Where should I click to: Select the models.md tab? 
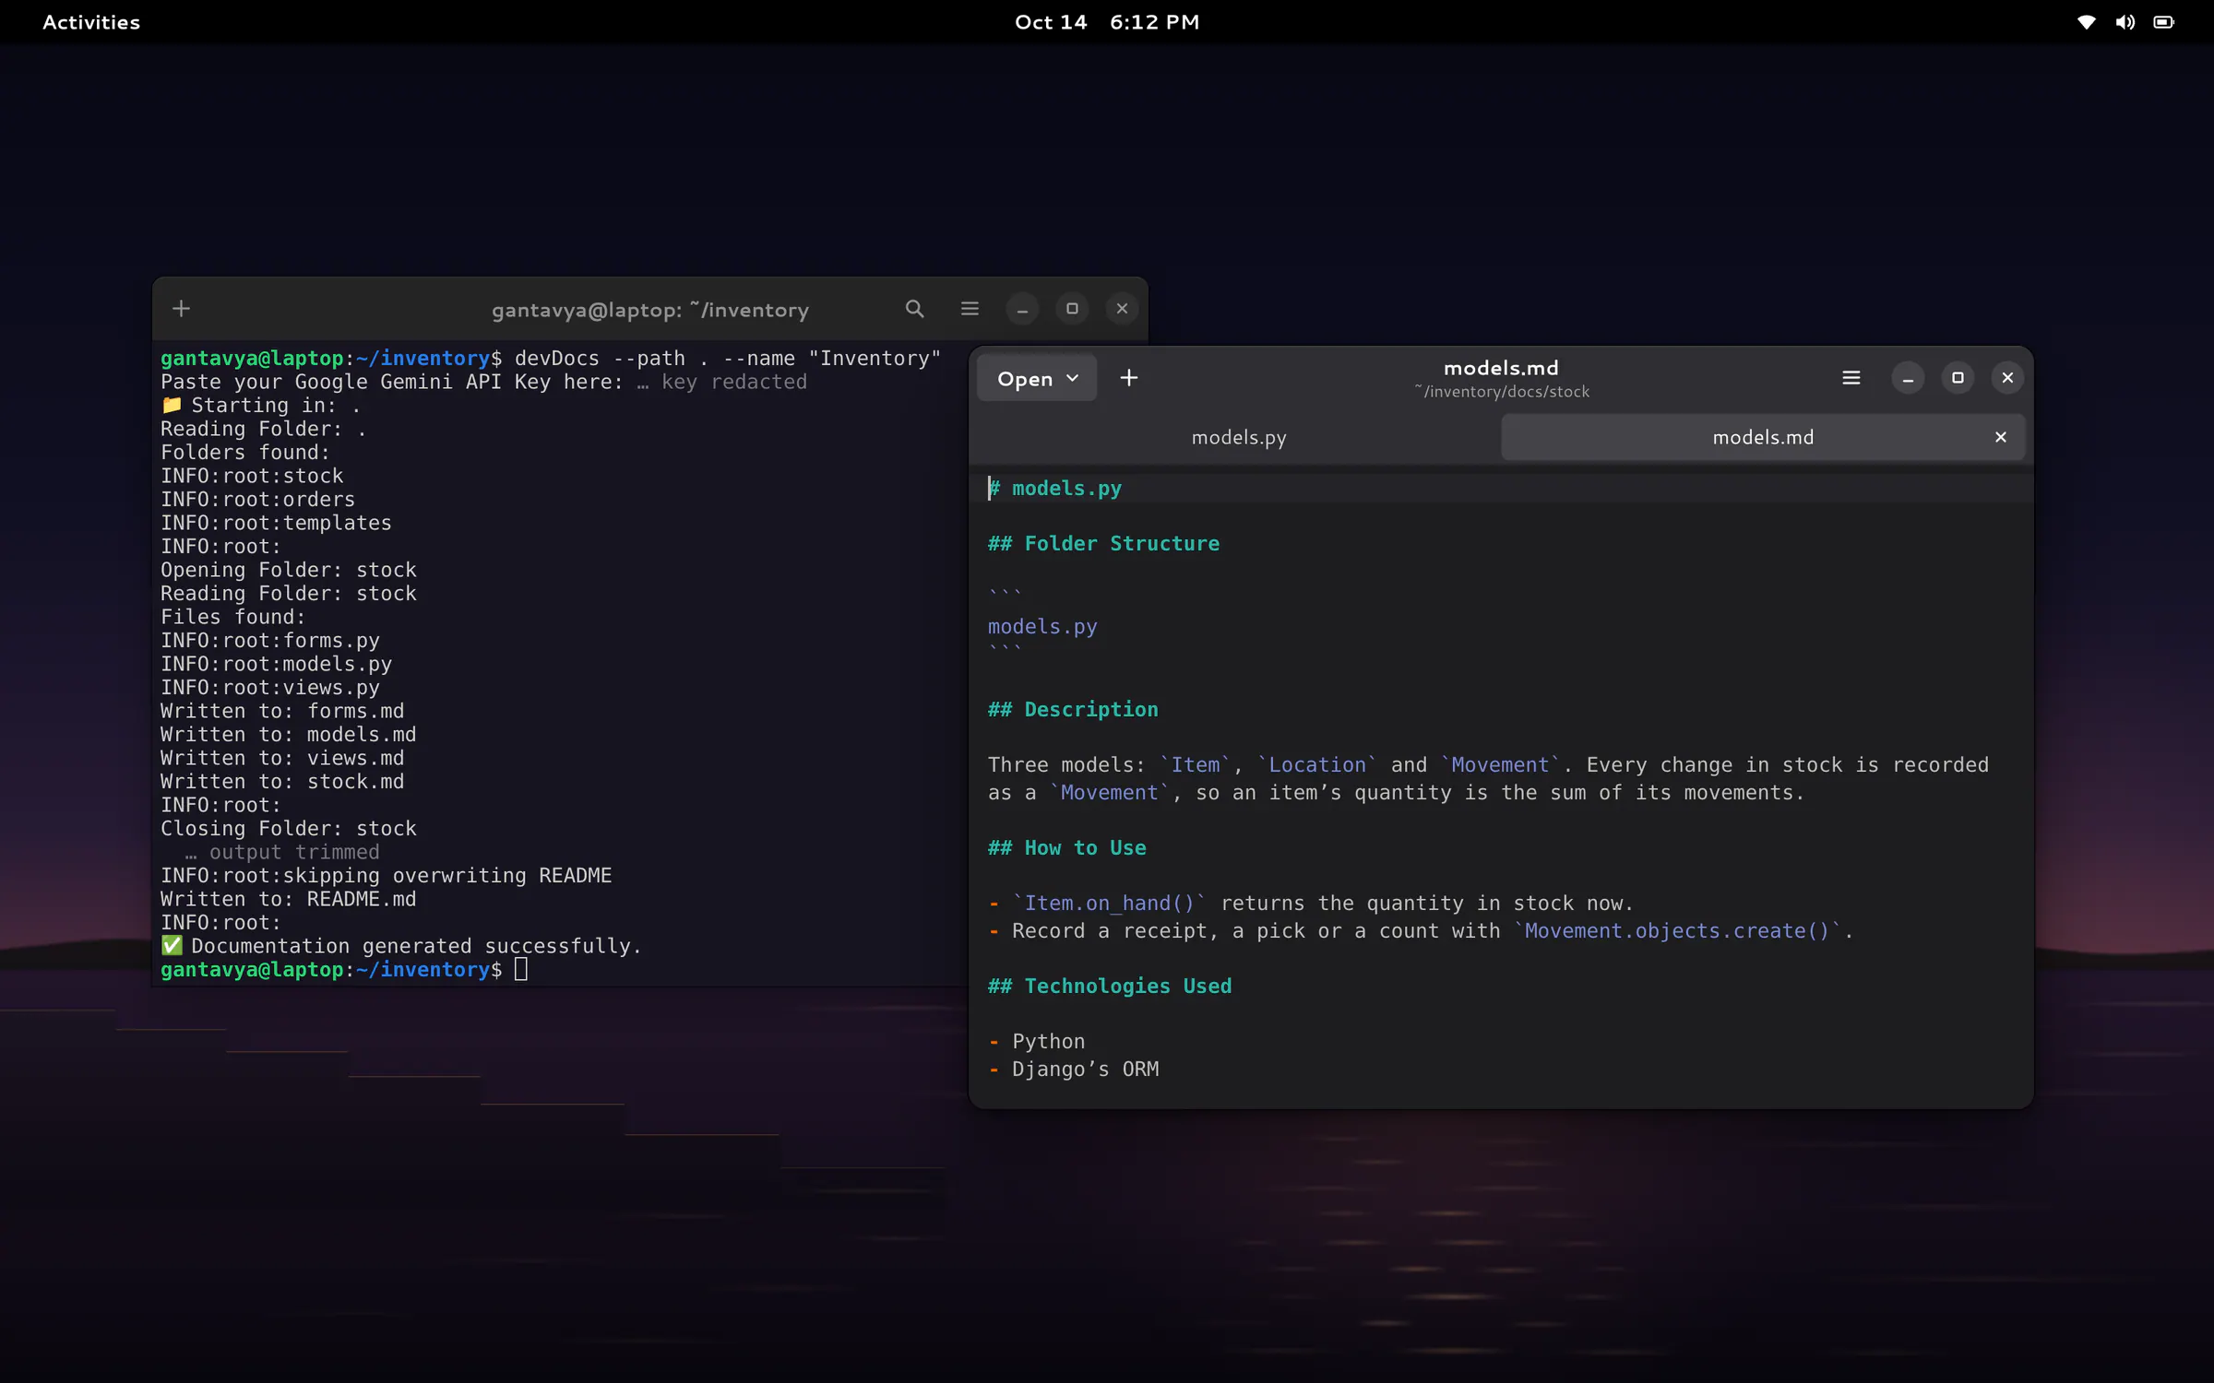point(1763,437)
